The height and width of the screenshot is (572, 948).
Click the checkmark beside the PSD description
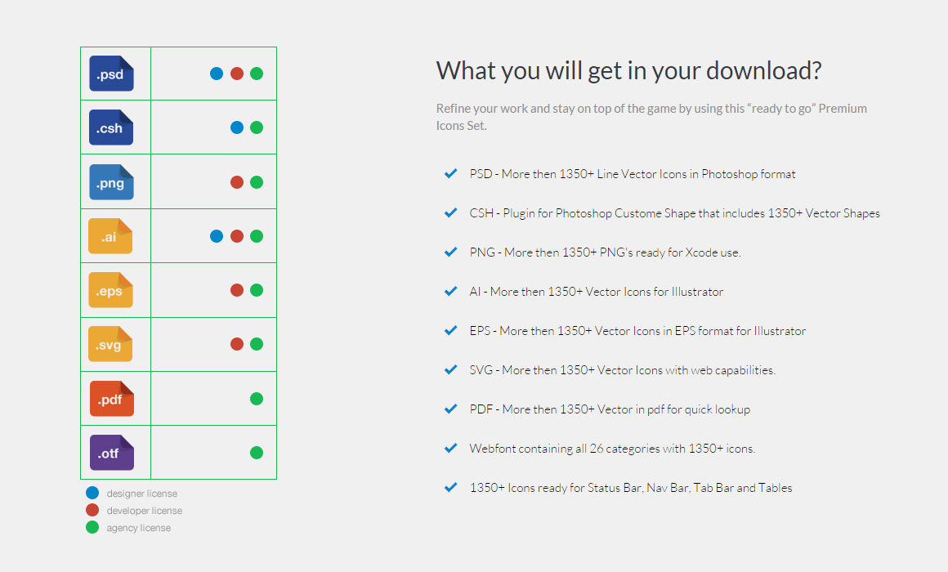point(450,173)
